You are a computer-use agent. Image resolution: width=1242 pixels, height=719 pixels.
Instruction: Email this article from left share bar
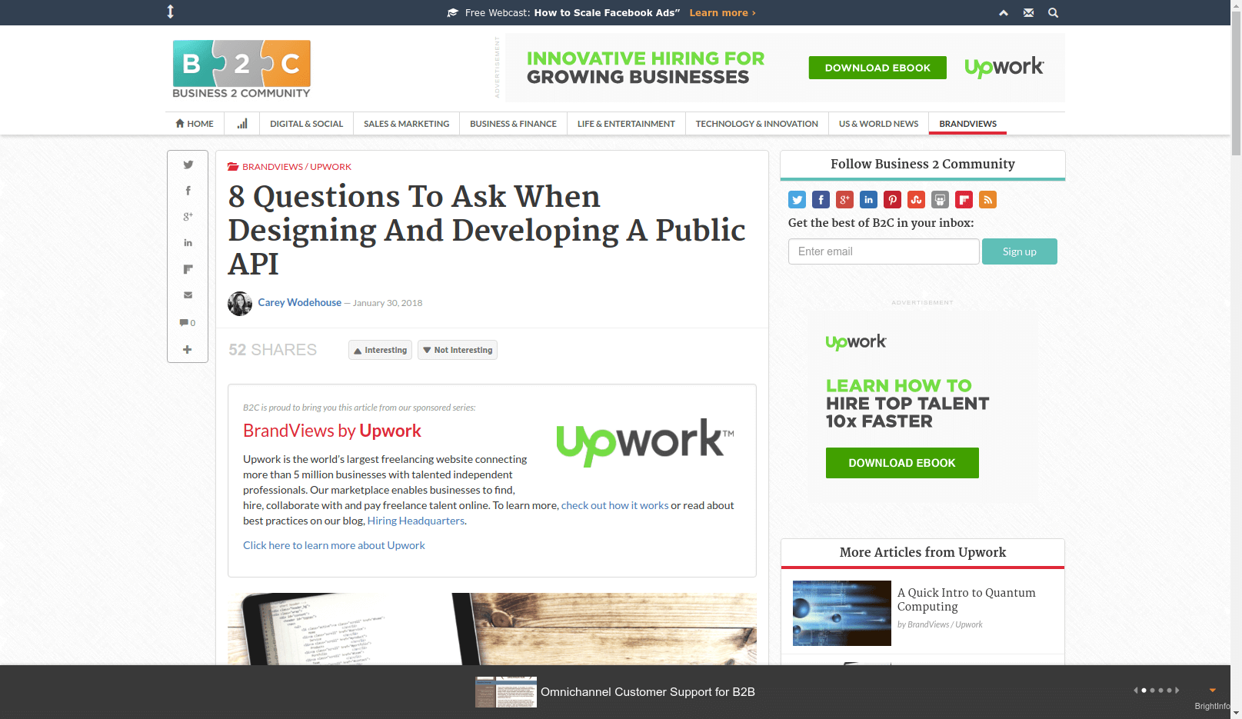pyautogui.click(x=188, y=295)
